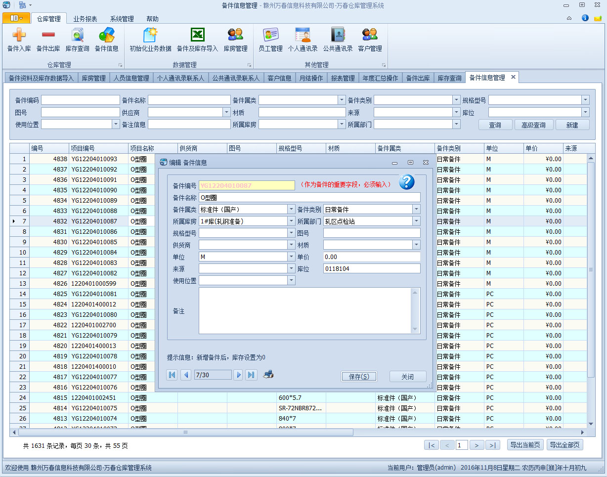Open the 备件类别 dropdown in the dialog
The height and width of the screenshot is (477, 607).
[416, 209]
